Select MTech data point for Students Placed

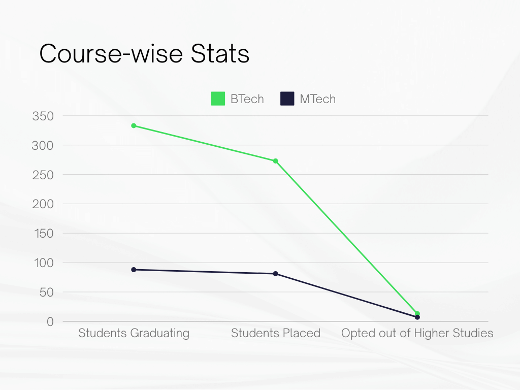[x=276, y=274]
